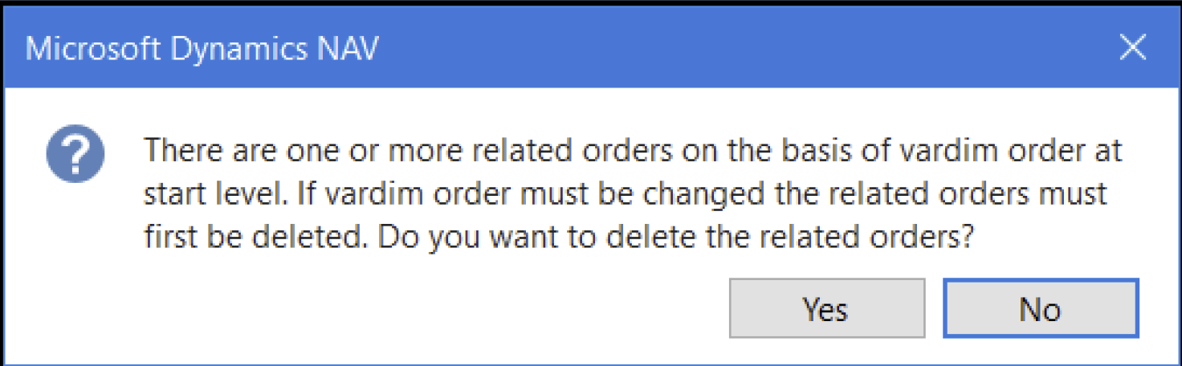Click the message line starting 'start level'

point(626,194)
